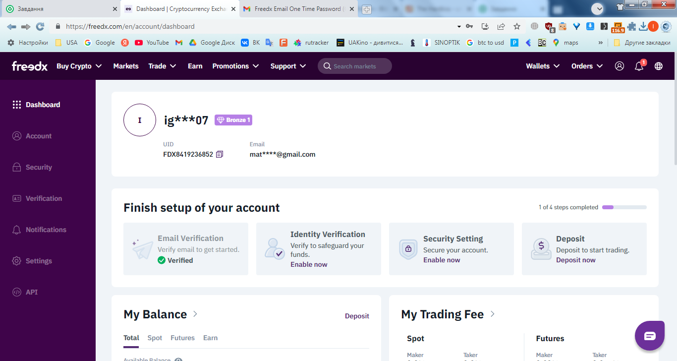Click the browser address bar URL
The image size is (677, 361).
point(130,26)
